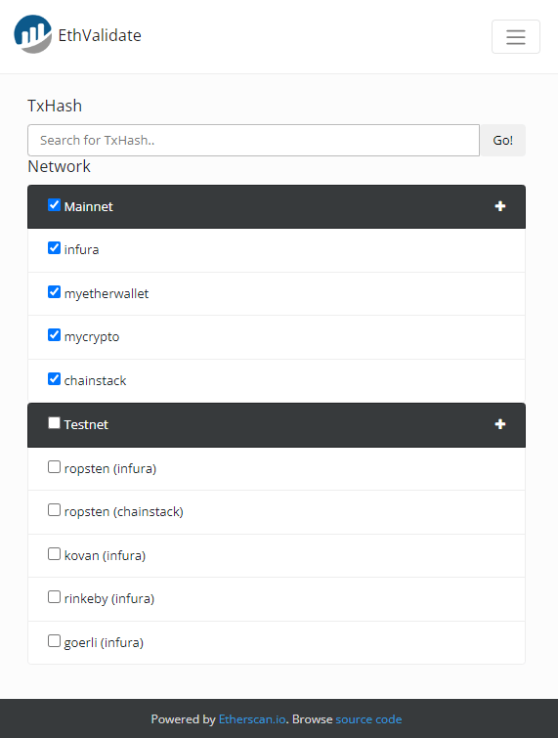Enable kovan (infura) checkbox
This screenshot has width=558, height=738.
[x=54, y=554]
